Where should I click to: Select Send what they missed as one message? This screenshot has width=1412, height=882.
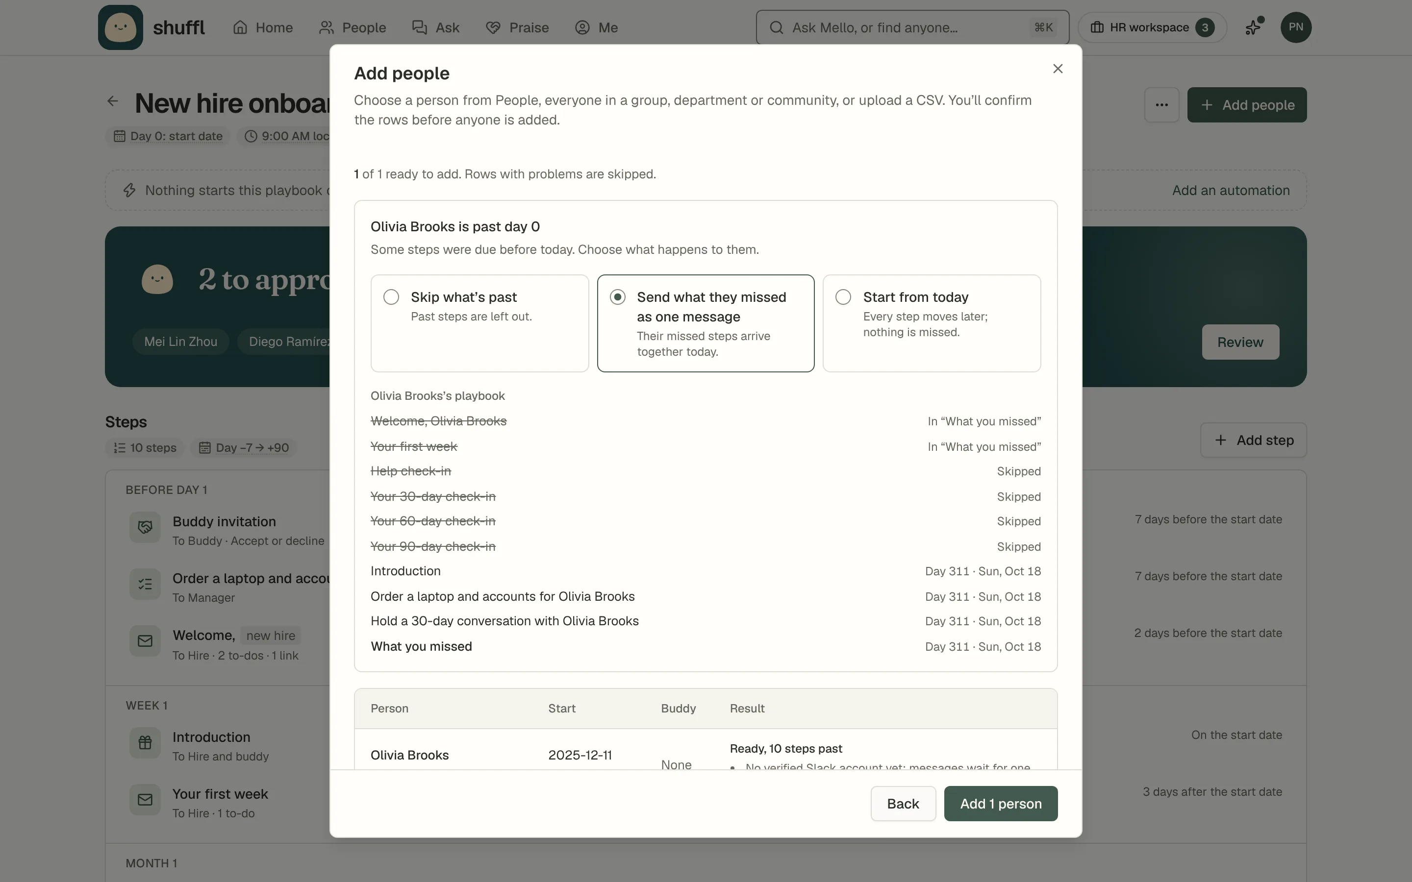(706, 323)
